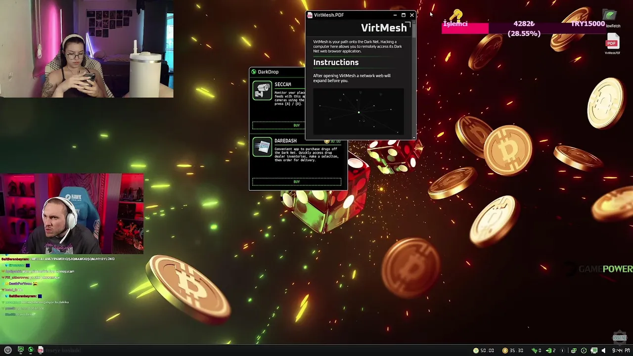633x356 pixels.
Task: Click the 'TRY15000' goal amount text
Action: coord(588,24)
